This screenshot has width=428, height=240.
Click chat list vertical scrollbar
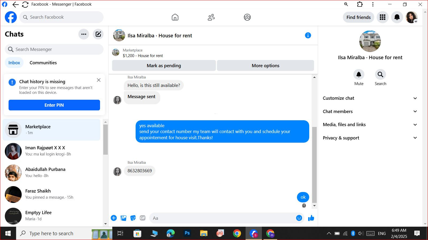105,139
